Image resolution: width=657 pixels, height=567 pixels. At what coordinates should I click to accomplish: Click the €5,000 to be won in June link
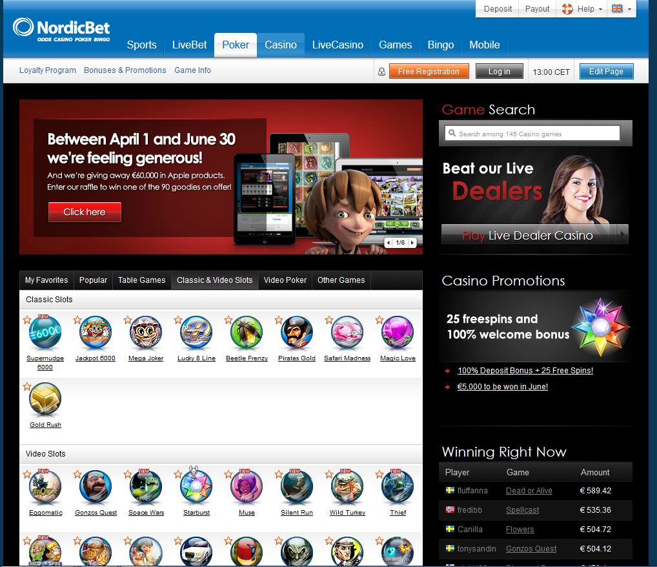click(x=502, y=387)
